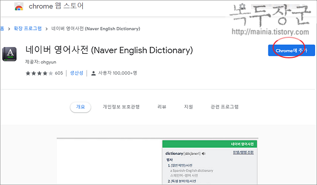Click the word dictionary in preview popup
The height and width of the screenshot is (185, 317).
[x=174, y=154]
